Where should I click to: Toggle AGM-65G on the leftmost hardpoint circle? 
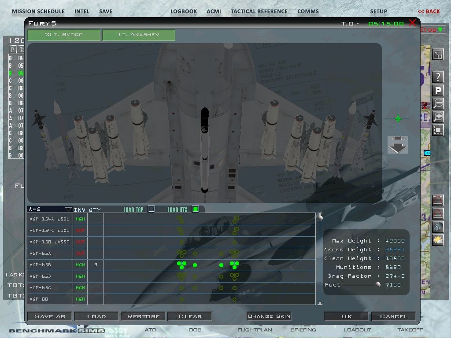(x=181, y=288)
